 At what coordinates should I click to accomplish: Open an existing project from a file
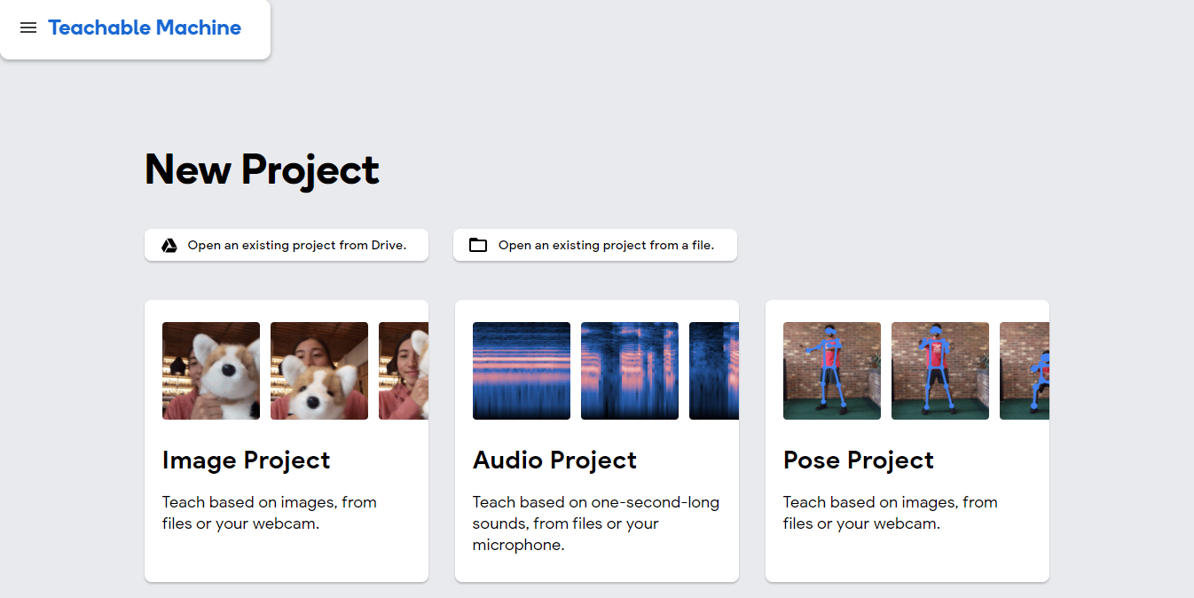point(595,246)
